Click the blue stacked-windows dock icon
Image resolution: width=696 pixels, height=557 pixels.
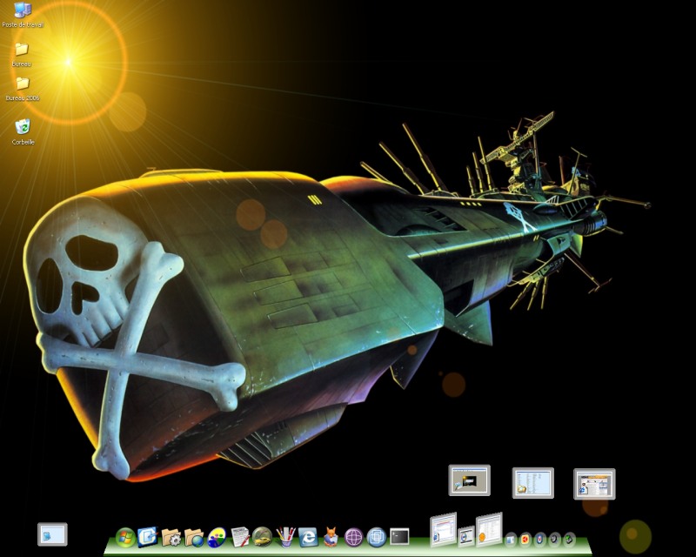[x=376, y=537]
